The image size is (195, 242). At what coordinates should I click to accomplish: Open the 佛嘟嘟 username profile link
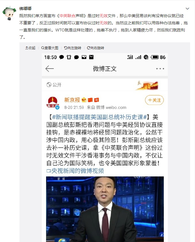25,9
